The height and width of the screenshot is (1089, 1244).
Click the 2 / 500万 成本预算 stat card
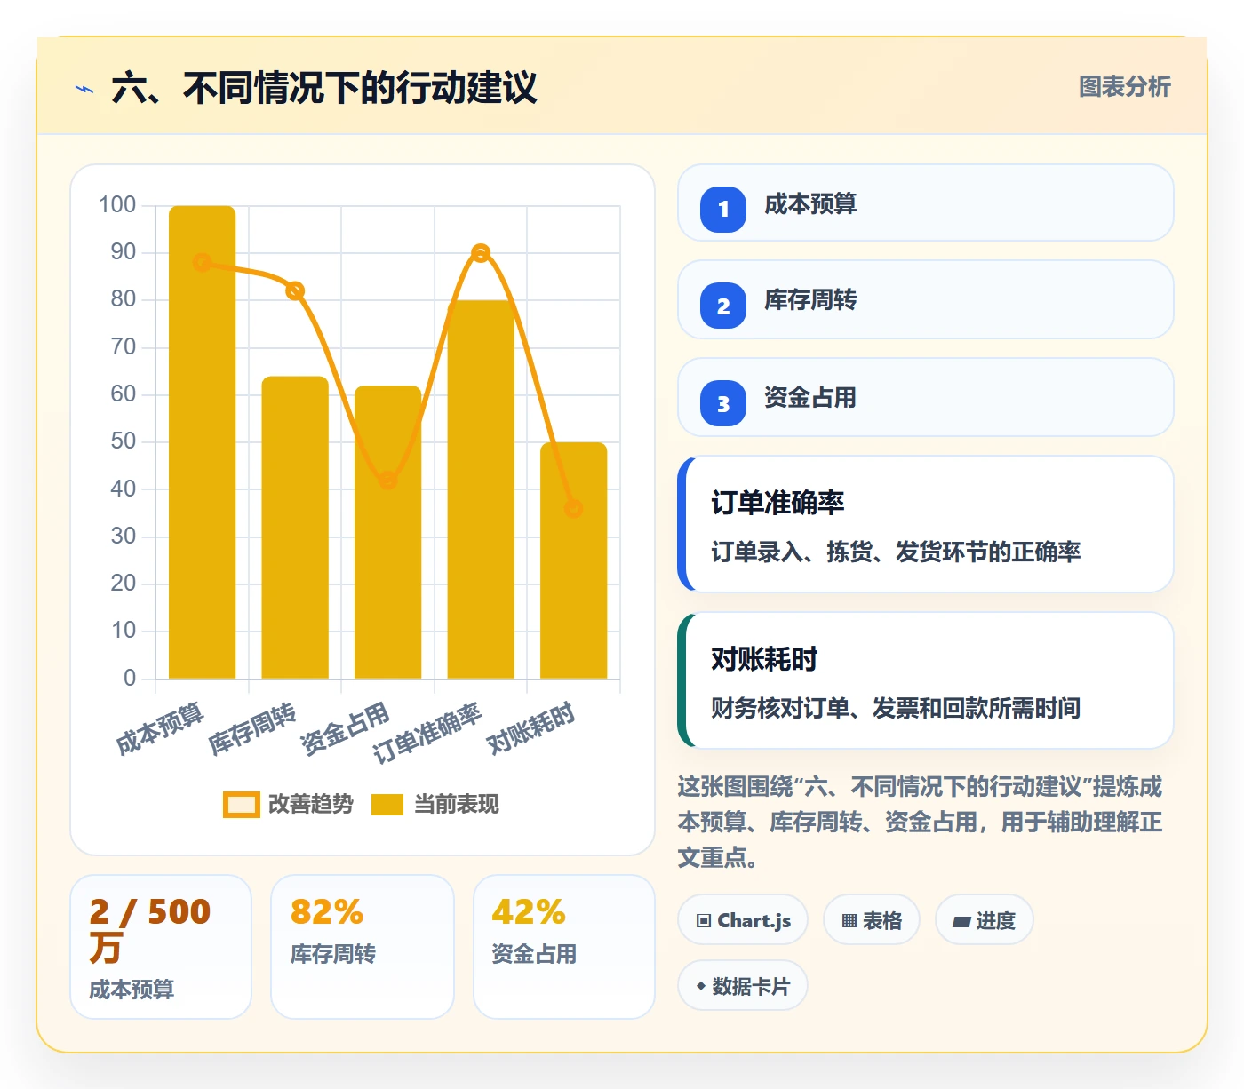pyautogui.click(x=161, y=947)
